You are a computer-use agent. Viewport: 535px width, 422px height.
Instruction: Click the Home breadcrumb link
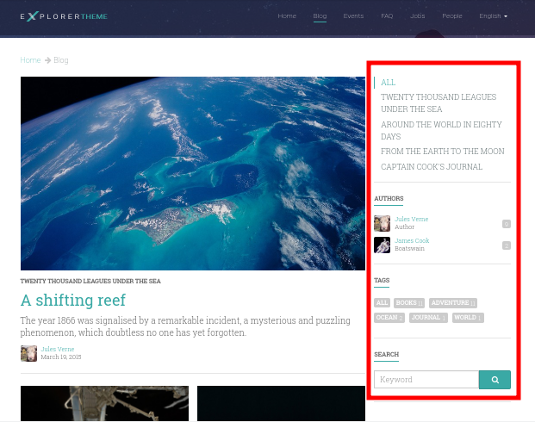coord(30,60)
